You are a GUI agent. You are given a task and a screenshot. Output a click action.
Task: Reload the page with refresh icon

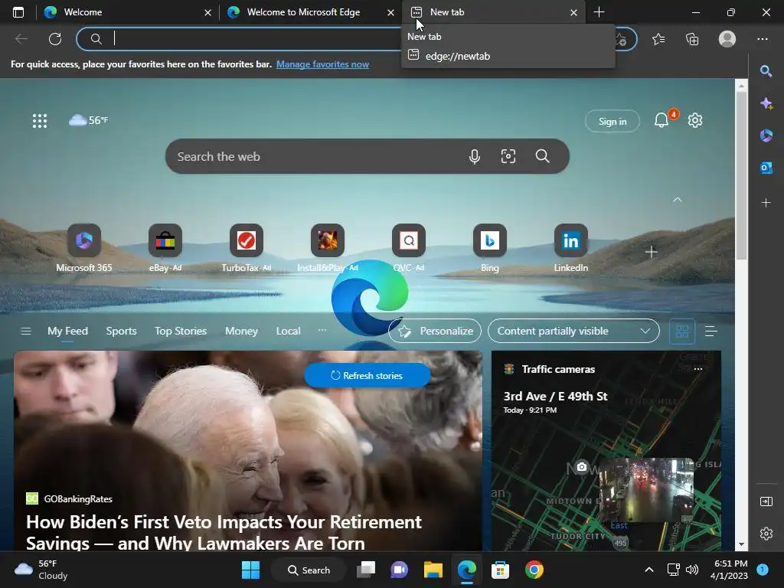point(55,39)
